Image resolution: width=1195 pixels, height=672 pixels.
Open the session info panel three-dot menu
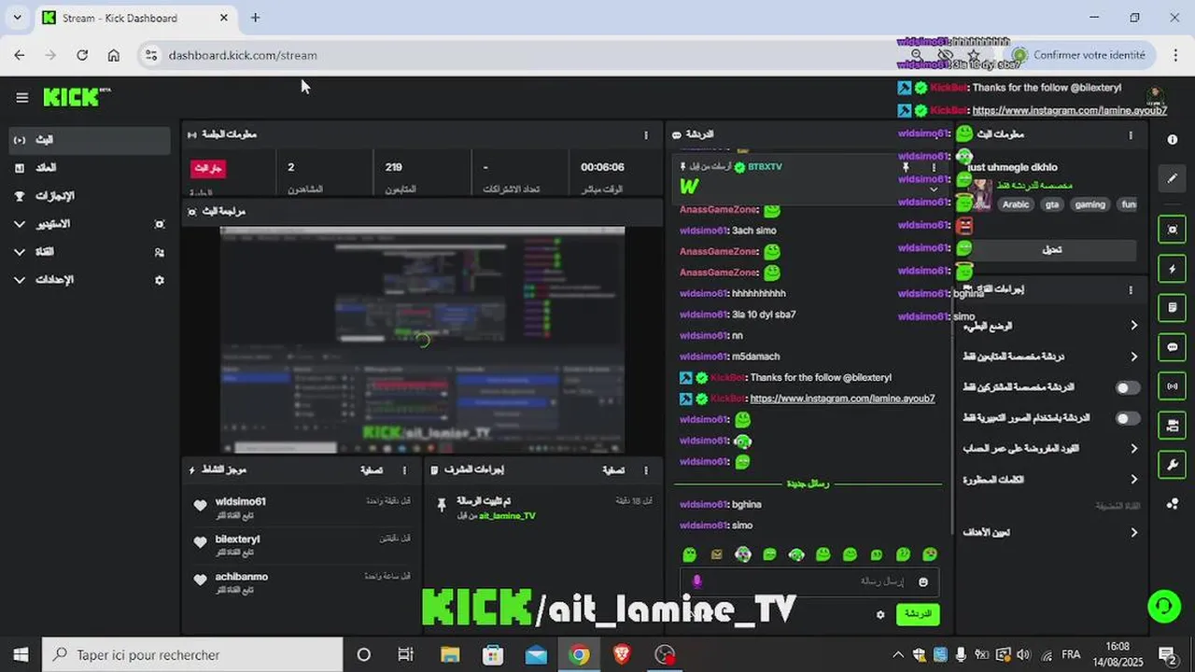pos(646,135)
